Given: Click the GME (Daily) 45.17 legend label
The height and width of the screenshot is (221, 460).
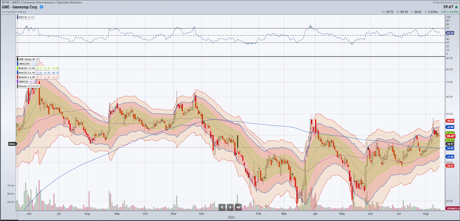Looking at the screenshot, I should 28,59.
